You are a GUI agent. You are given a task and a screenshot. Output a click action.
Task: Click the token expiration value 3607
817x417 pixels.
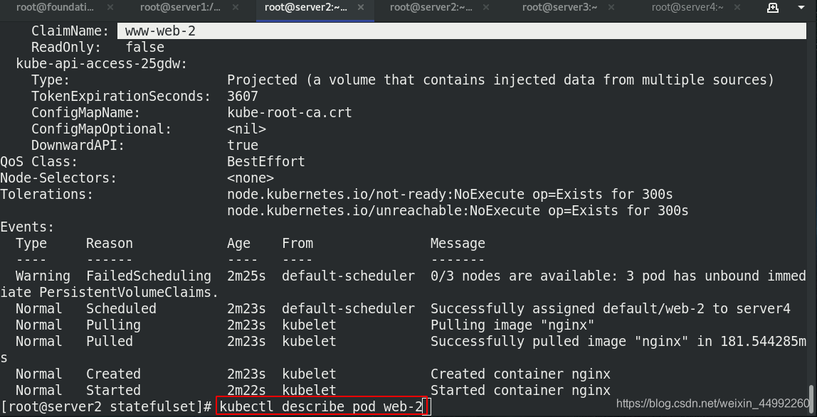[243, 96]
